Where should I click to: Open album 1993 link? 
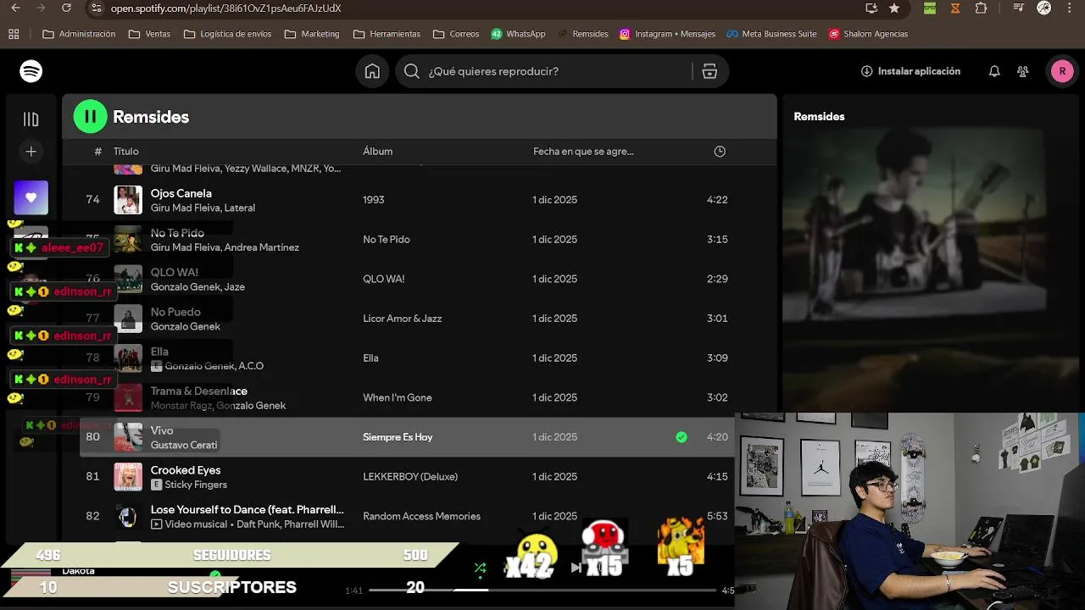[374, 200]
